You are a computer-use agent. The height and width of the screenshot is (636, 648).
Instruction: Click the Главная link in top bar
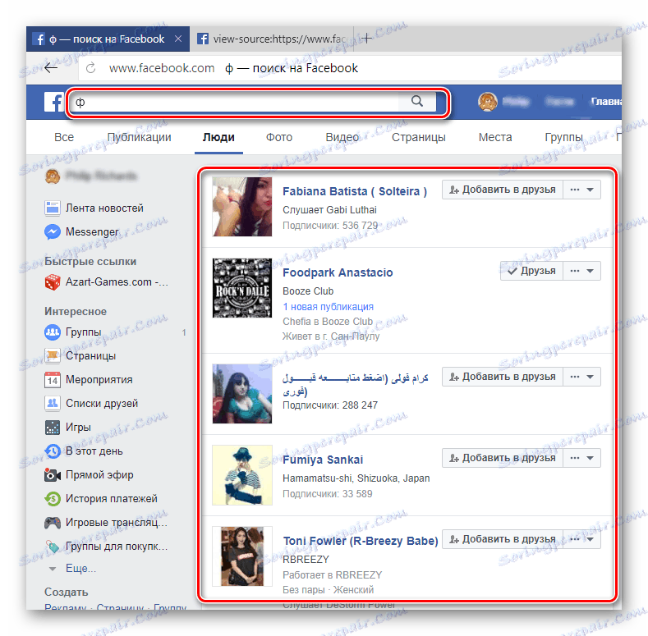click(x=606, y=102)
